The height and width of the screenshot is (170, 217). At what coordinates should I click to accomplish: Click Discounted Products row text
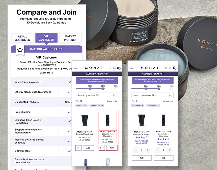(x=27, y=102)
